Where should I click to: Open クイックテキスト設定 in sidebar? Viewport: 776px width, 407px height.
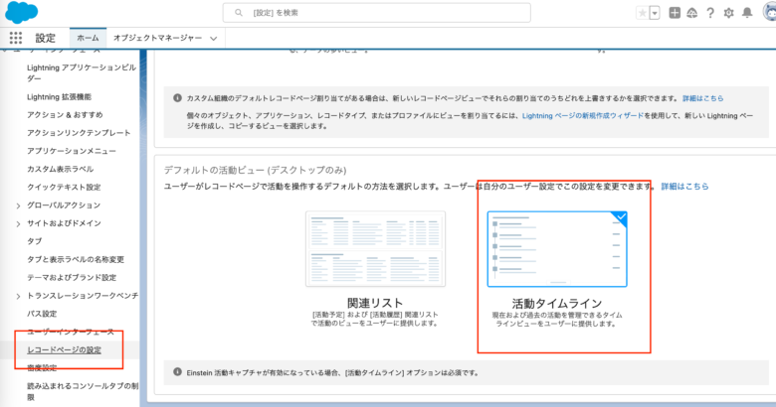(x=64, y=188)
